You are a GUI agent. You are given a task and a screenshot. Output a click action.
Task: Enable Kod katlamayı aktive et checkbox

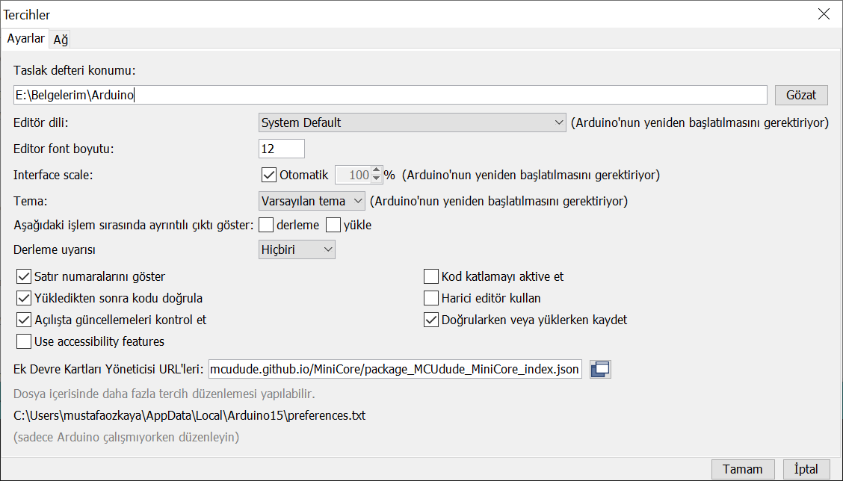431,277
